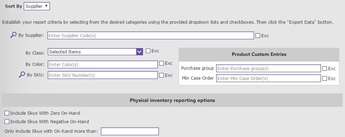
Task: Click Physical inventory reporting options header
Action: click(x=172, y=100)
